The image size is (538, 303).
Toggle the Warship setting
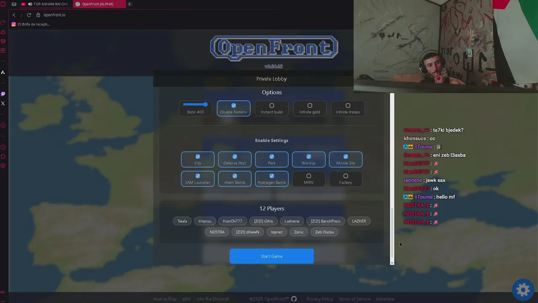[x=309, y=159]
